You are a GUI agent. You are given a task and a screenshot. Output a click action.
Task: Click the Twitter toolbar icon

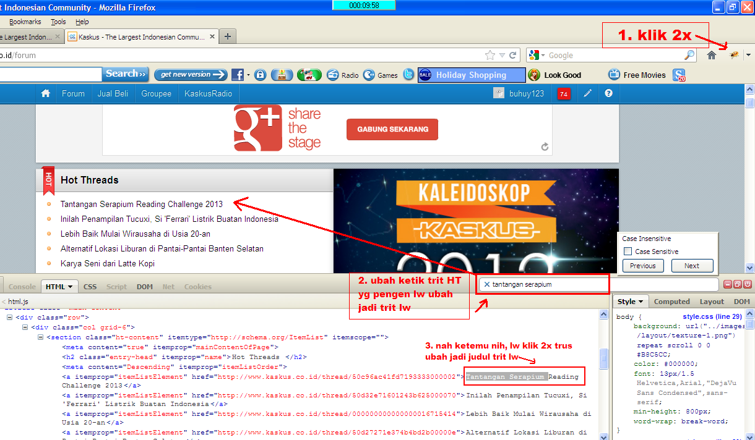point(408,75)
